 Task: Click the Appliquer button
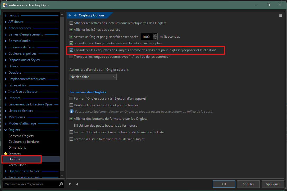click(273, 184)
